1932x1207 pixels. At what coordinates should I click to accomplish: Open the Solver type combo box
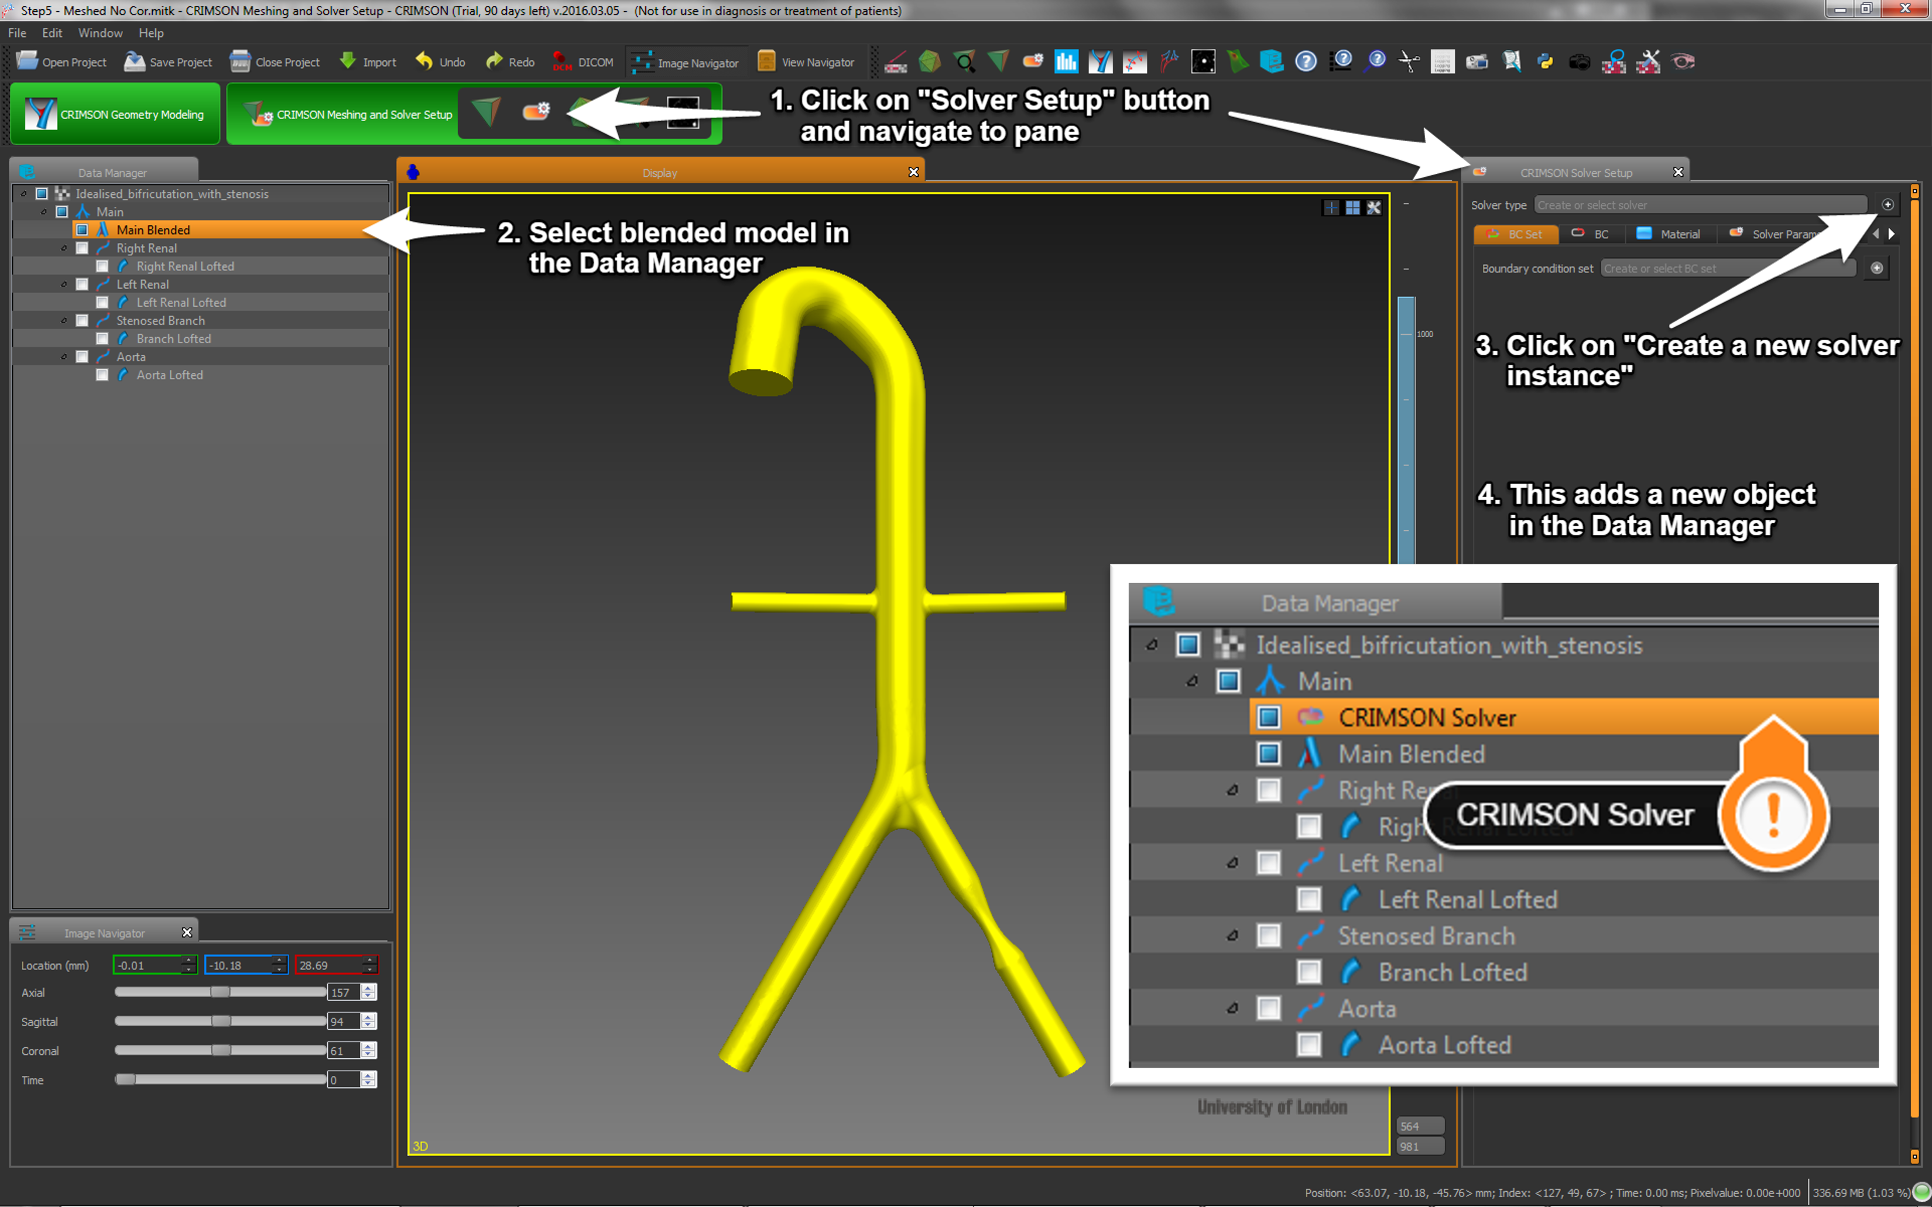[x=1700, y=205]
